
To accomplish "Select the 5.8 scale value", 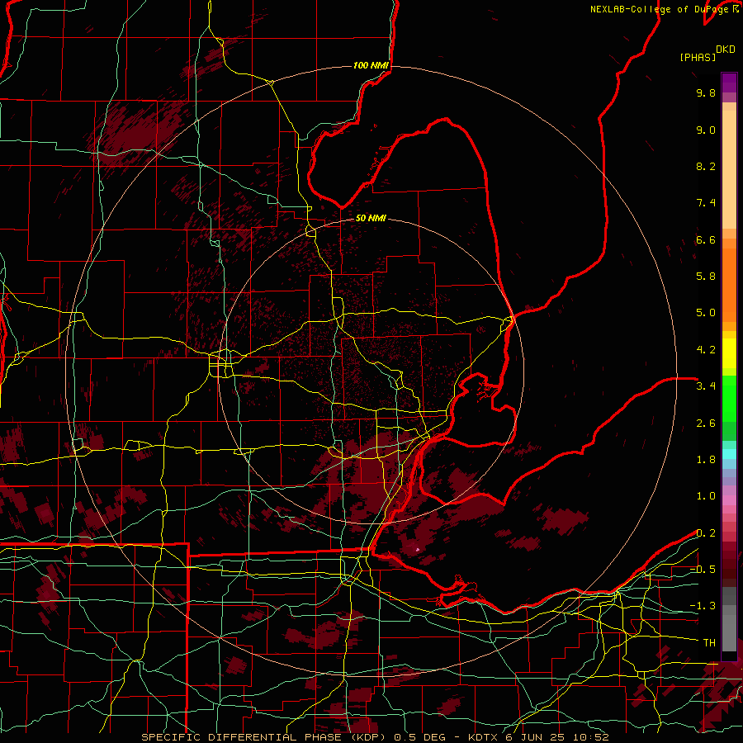I will click(706, 277).
